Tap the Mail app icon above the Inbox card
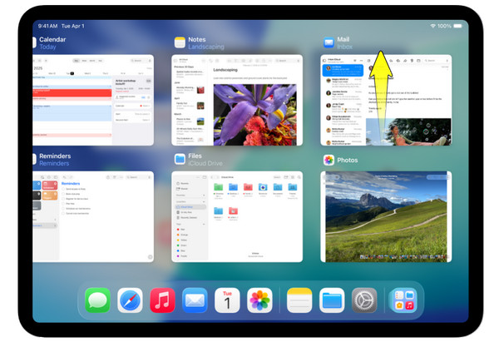 click(x=329, y=42)
